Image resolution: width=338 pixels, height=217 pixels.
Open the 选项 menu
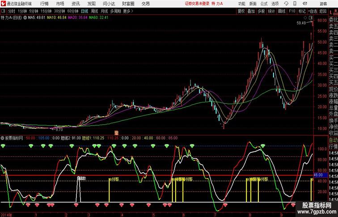click(x=275, y=4)
